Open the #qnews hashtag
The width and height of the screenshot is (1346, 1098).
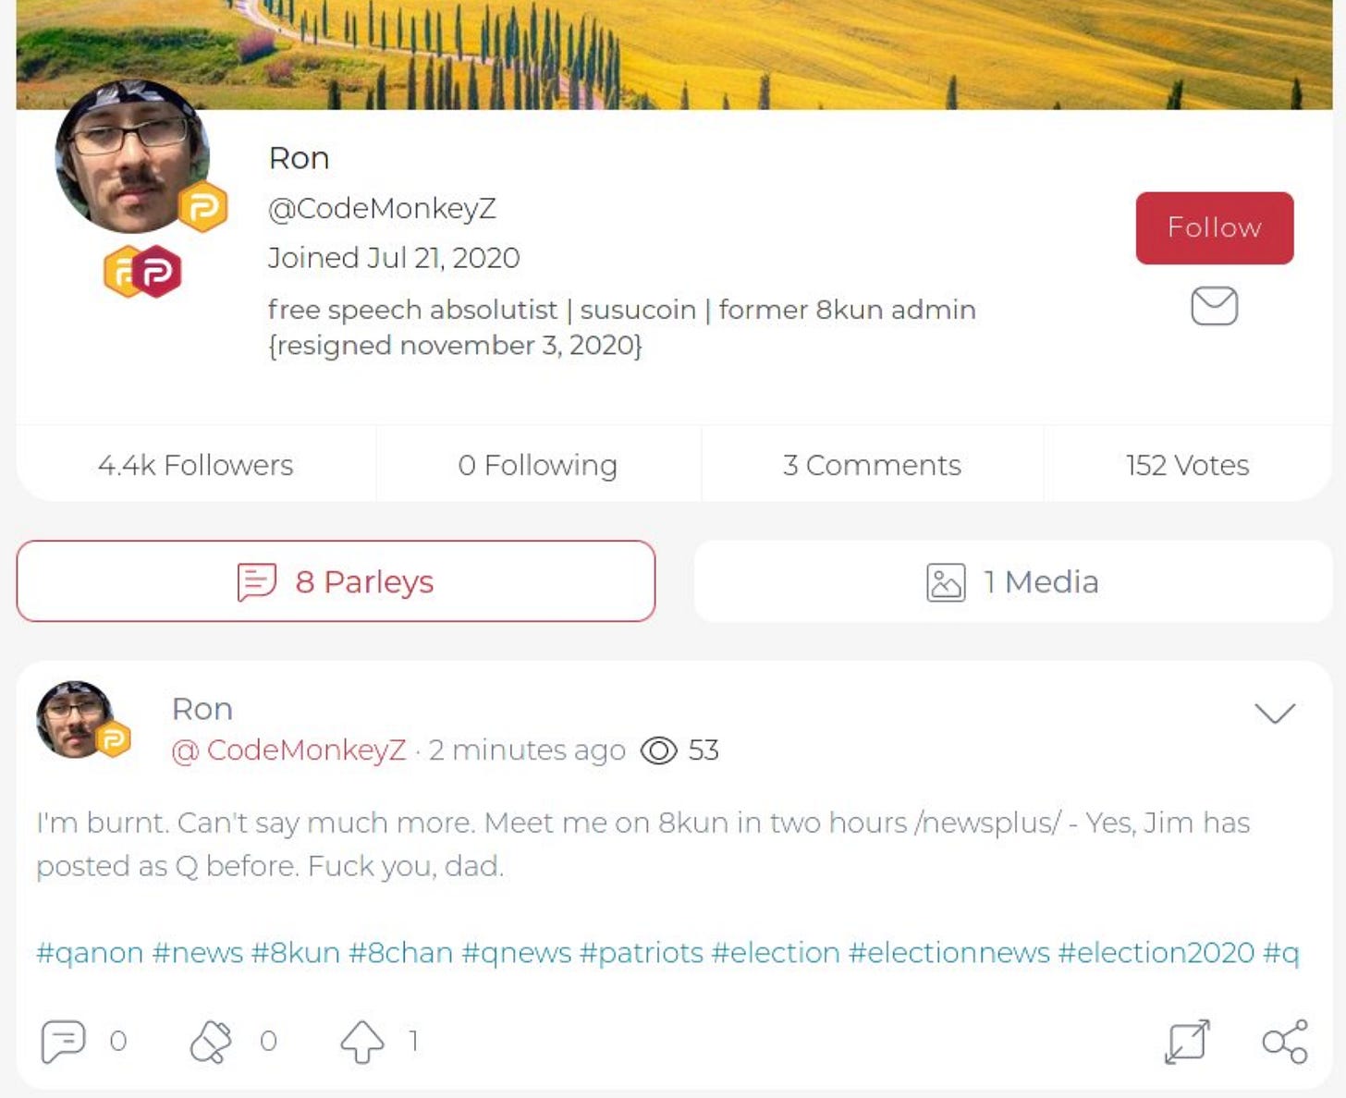[517, 953]
